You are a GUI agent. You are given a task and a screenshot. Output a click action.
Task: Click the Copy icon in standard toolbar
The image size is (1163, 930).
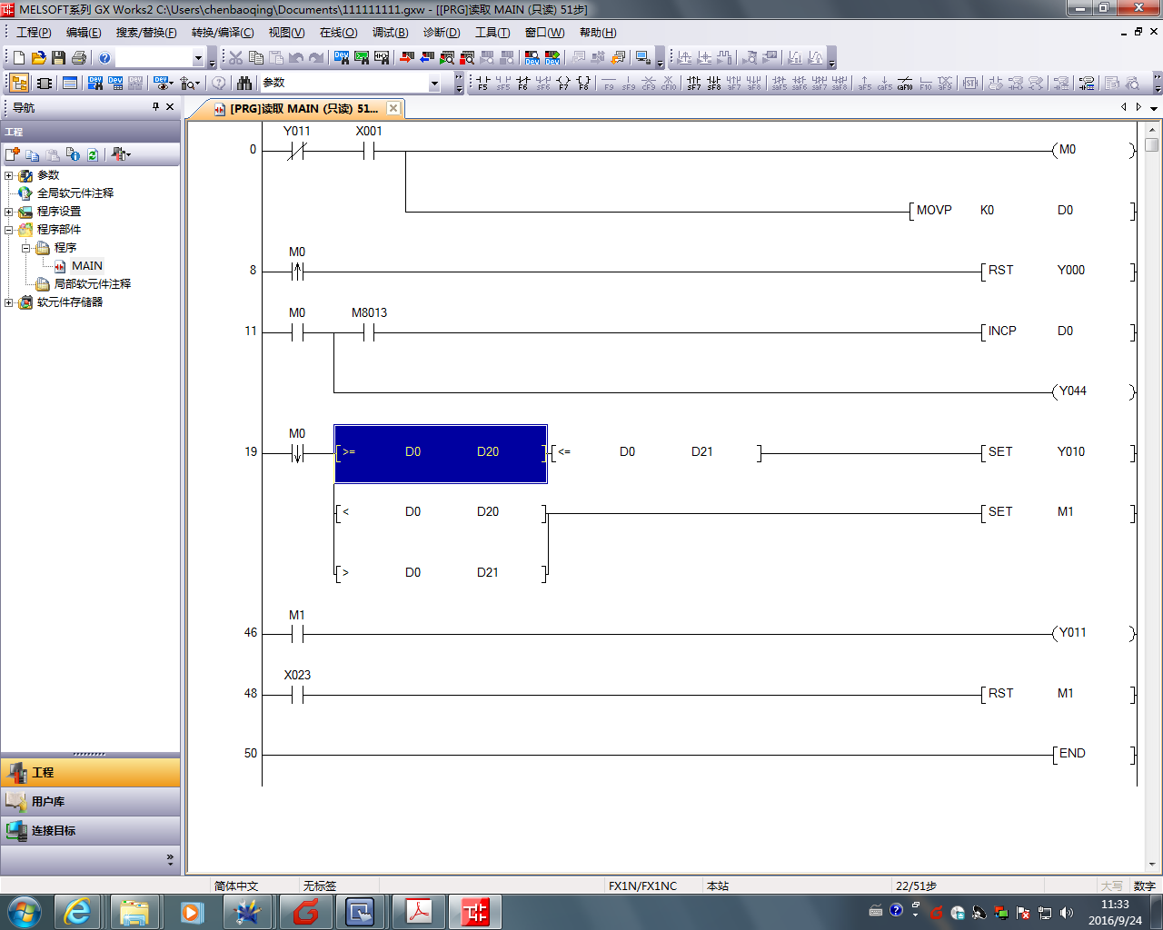click(x=256, y=58)
